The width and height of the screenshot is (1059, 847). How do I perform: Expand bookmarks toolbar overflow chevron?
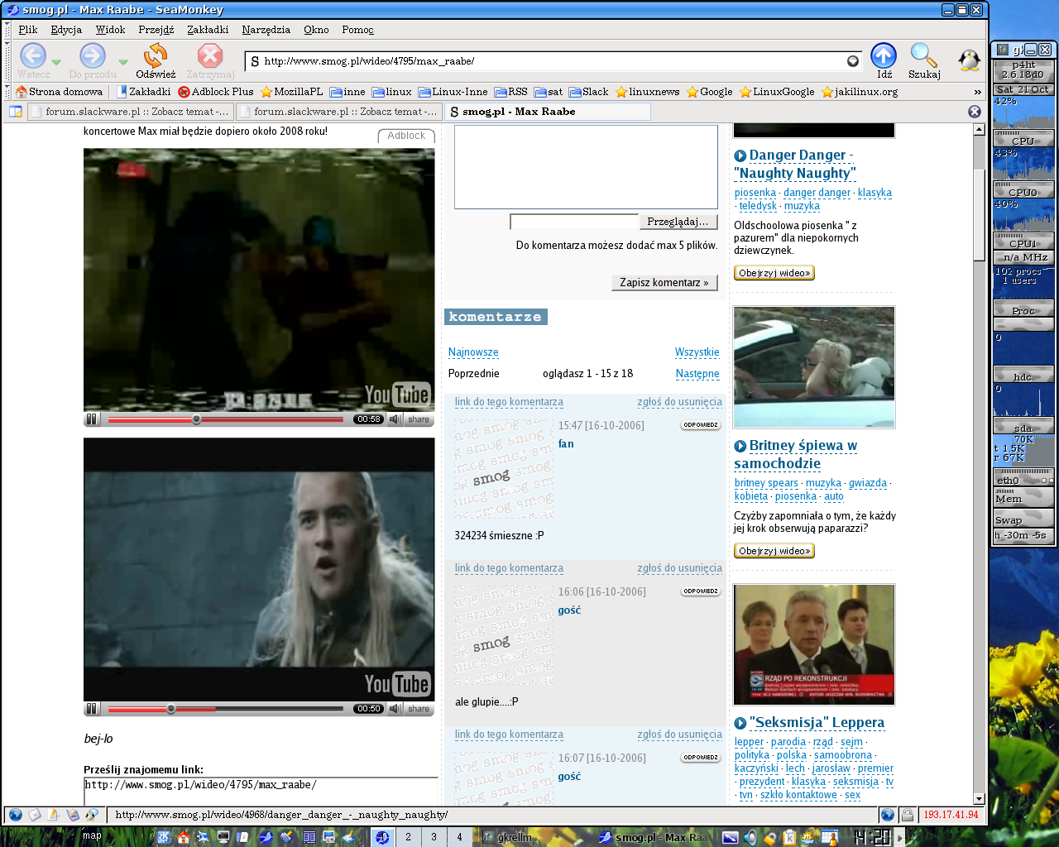click(x=977, y=92)
